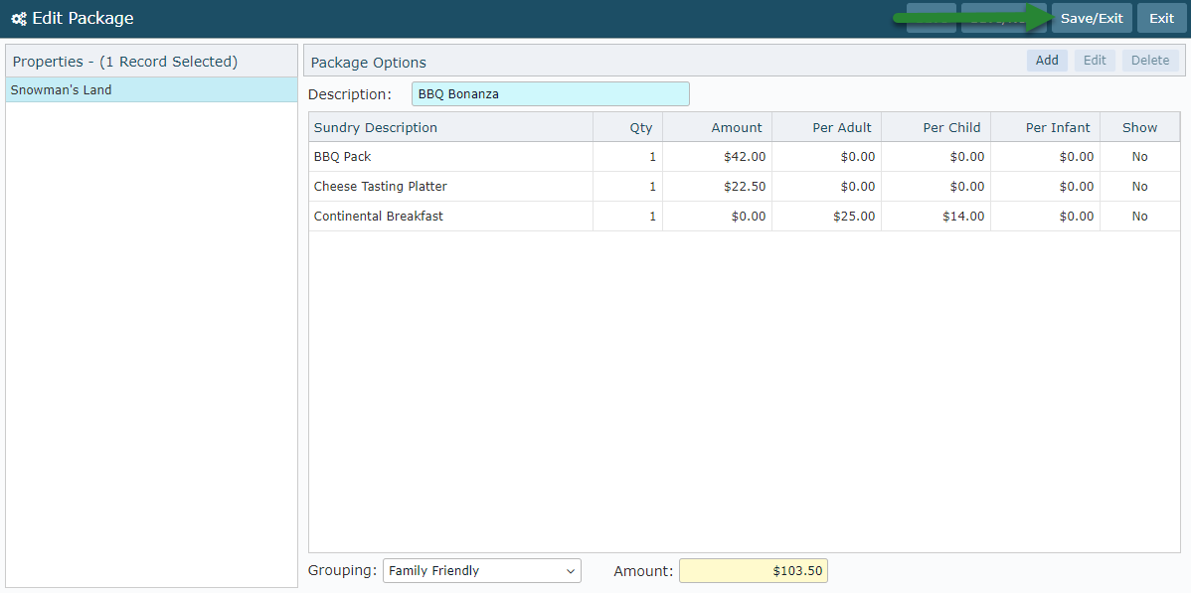Click Show value No for Continental Breakfast
Screen dimensions: 1191x593
click(1139, 217)
